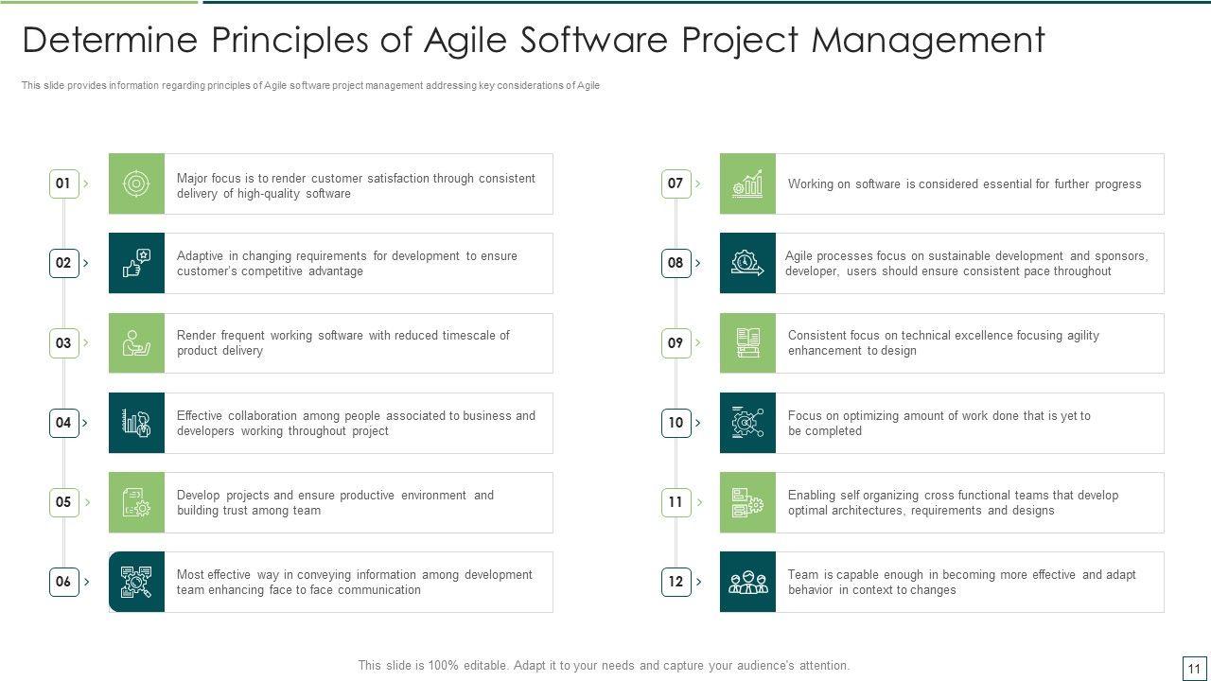Select the number 04 badge

tap(63, 423)
